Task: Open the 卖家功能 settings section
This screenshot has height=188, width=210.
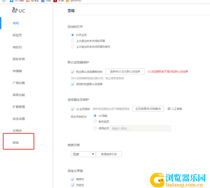Action: coord(19,95)
